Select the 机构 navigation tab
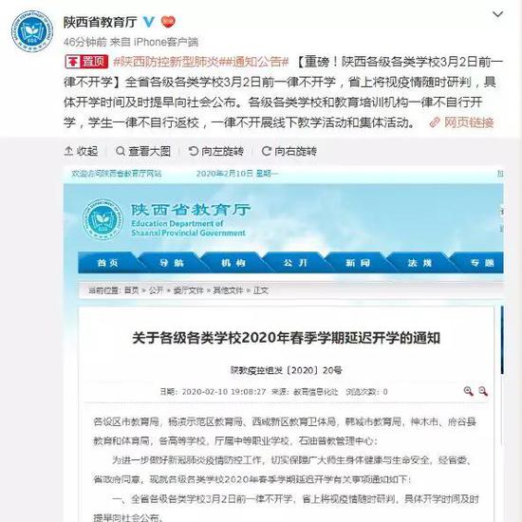The height and width of the screenshot is (522, 522). 233,263
